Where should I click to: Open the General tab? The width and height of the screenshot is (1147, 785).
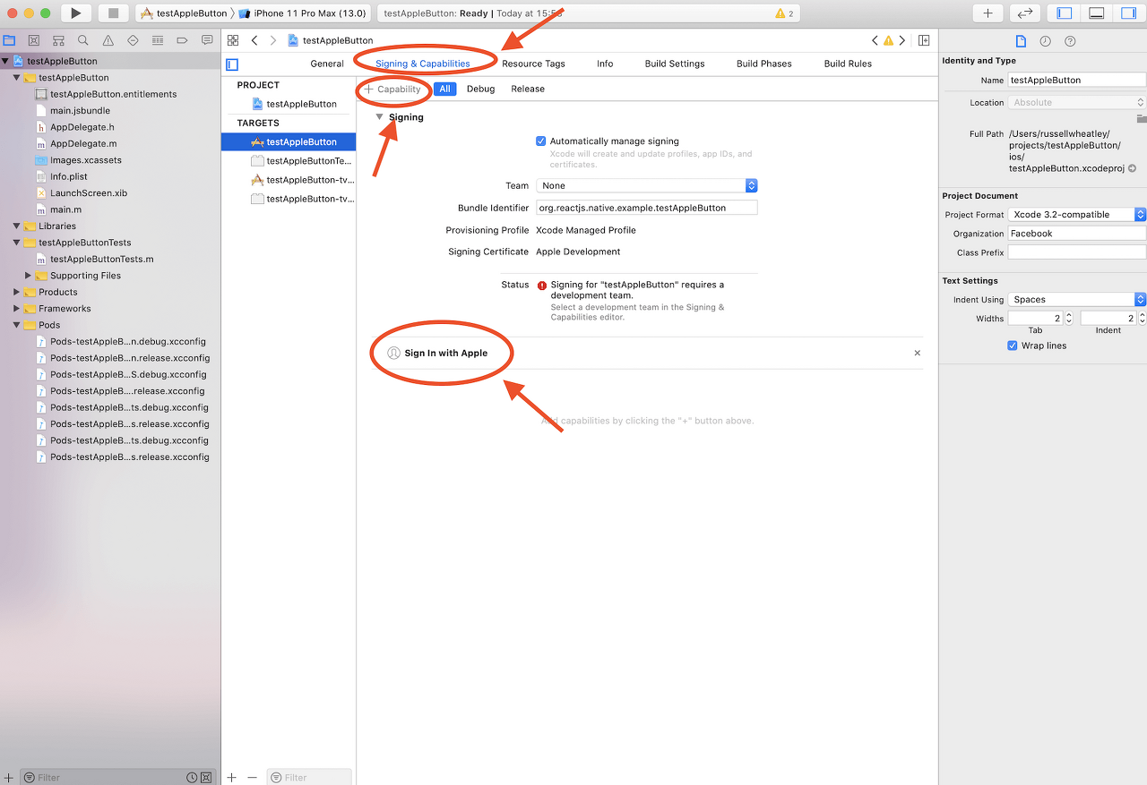327,64
